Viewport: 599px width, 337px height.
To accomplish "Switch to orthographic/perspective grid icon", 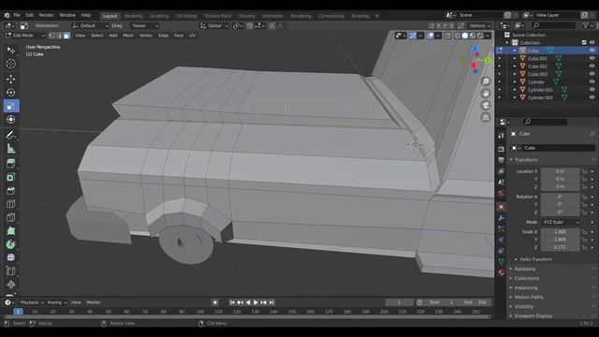I will 486,117.
